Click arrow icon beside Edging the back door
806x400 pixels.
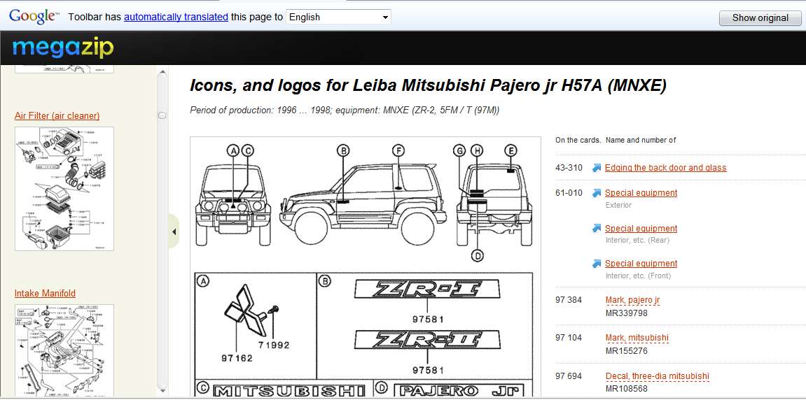(x=597, y=168)
